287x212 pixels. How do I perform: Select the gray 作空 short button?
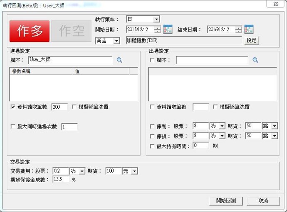(x=72, y=31)
